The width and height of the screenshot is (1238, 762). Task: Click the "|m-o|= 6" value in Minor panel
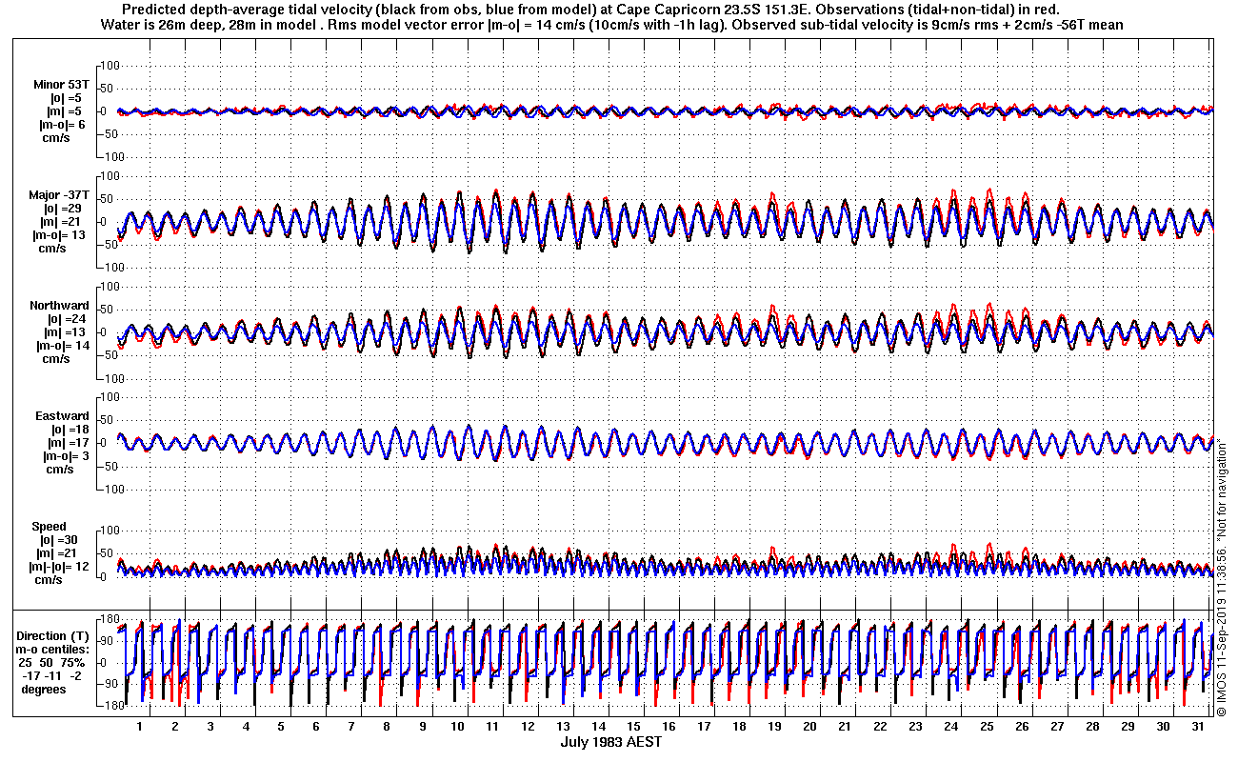coord(61,125)
